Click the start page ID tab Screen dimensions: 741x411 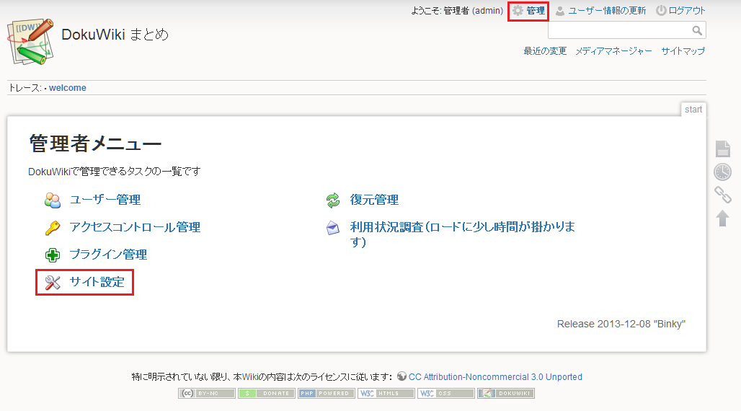point(693,110)
